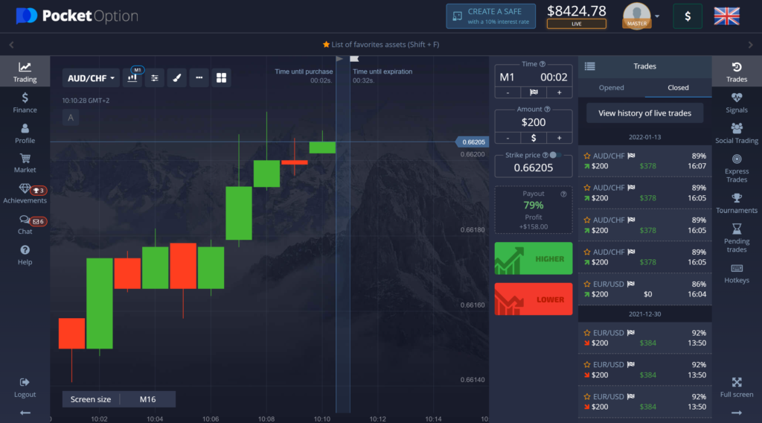762x423 pixels.
Task: Open the Market shopping cart
Action: tap(25, 163)
